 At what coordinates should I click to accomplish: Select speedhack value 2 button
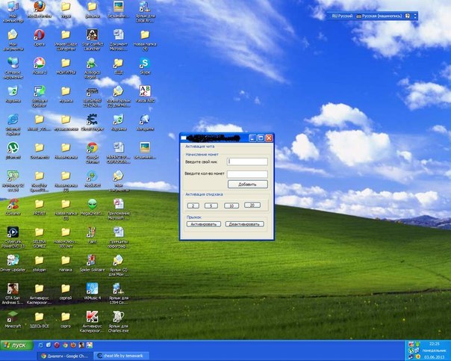(x=193, y=206)
